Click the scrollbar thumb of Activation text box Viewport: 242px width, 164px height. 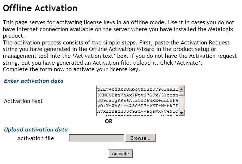(x=182, y=94)
